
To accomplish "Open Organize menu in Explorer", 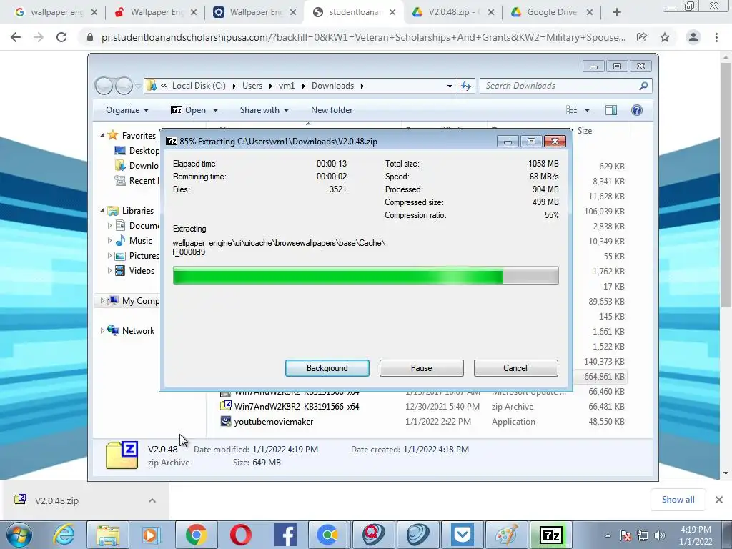I will click(x=127, y=110).
